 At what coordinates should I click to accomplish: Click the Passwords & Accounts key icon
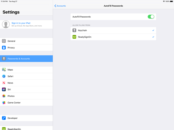[4, 59]
